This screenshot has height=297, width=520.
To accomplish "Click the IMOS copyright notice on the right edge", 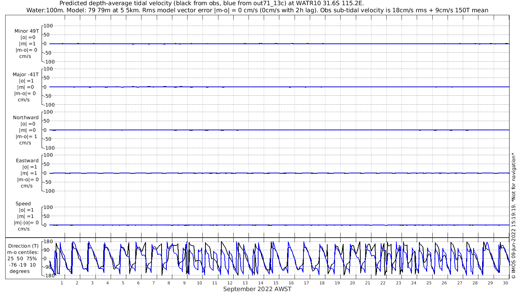I will pos(514,215).
